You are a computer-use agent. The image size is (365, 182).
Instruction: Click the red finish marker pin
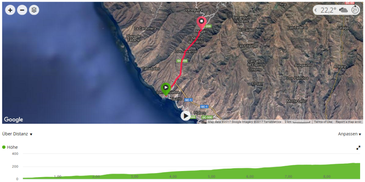coord(201,23)
